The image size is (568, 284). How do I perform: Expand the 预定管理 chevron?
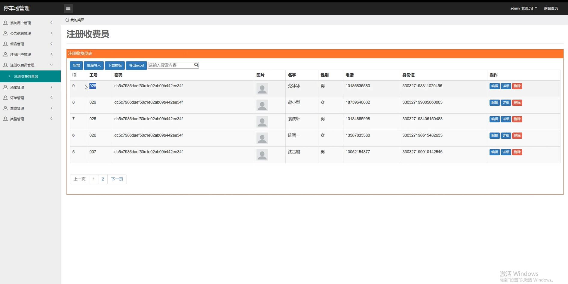[51, 87]
